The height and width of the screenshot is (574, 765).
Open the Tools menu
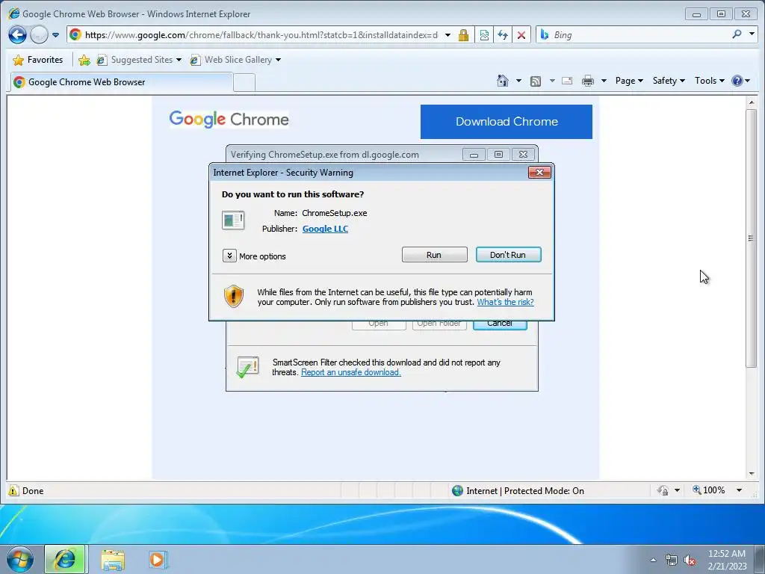click(x=710, y=81)
